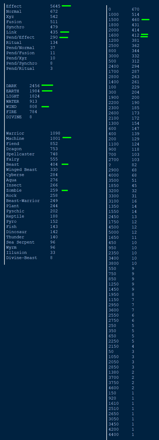Click the 'Divine-Beast' type label
Screen dimensions: 159x440
(22, 258)
